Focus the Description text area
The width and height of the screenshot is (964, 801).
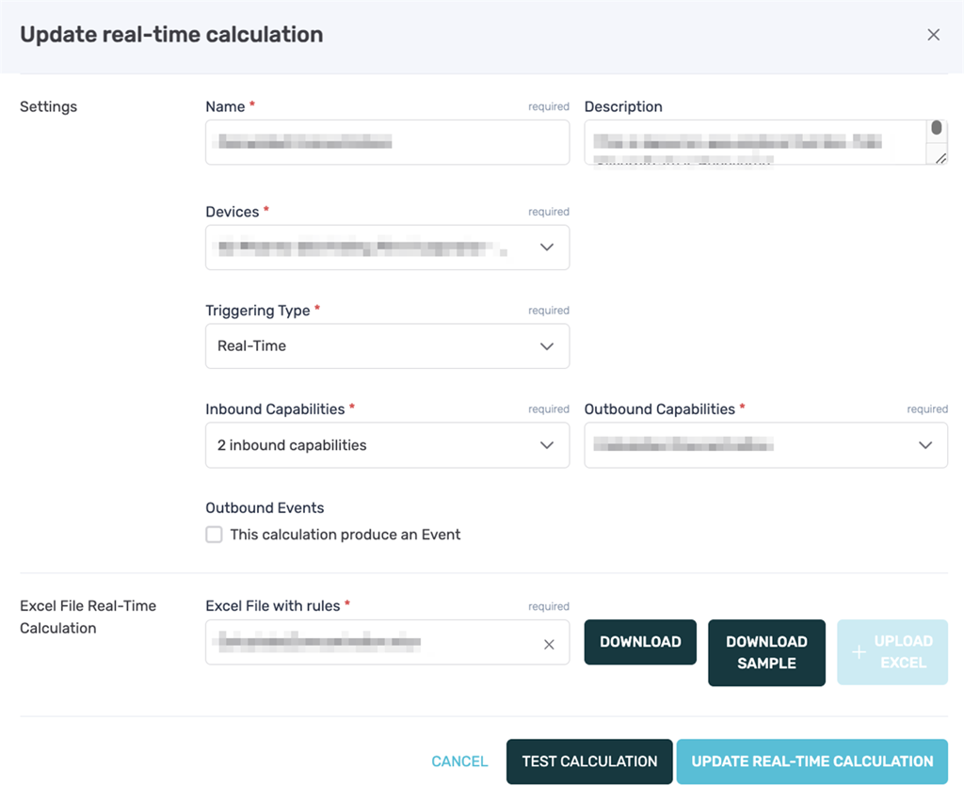coord(755,142)
